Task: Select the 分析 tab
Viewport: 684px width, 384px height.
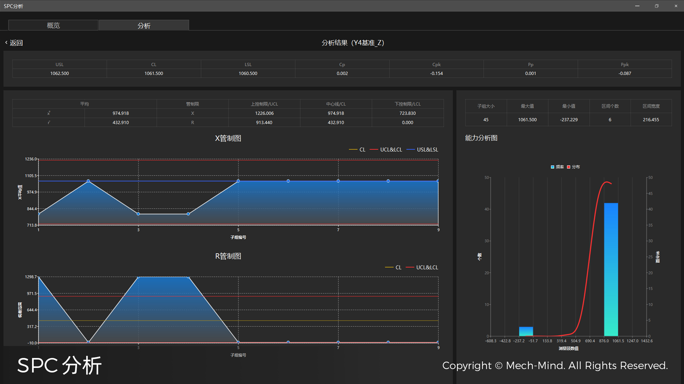Action: click(x=144, y=25)
